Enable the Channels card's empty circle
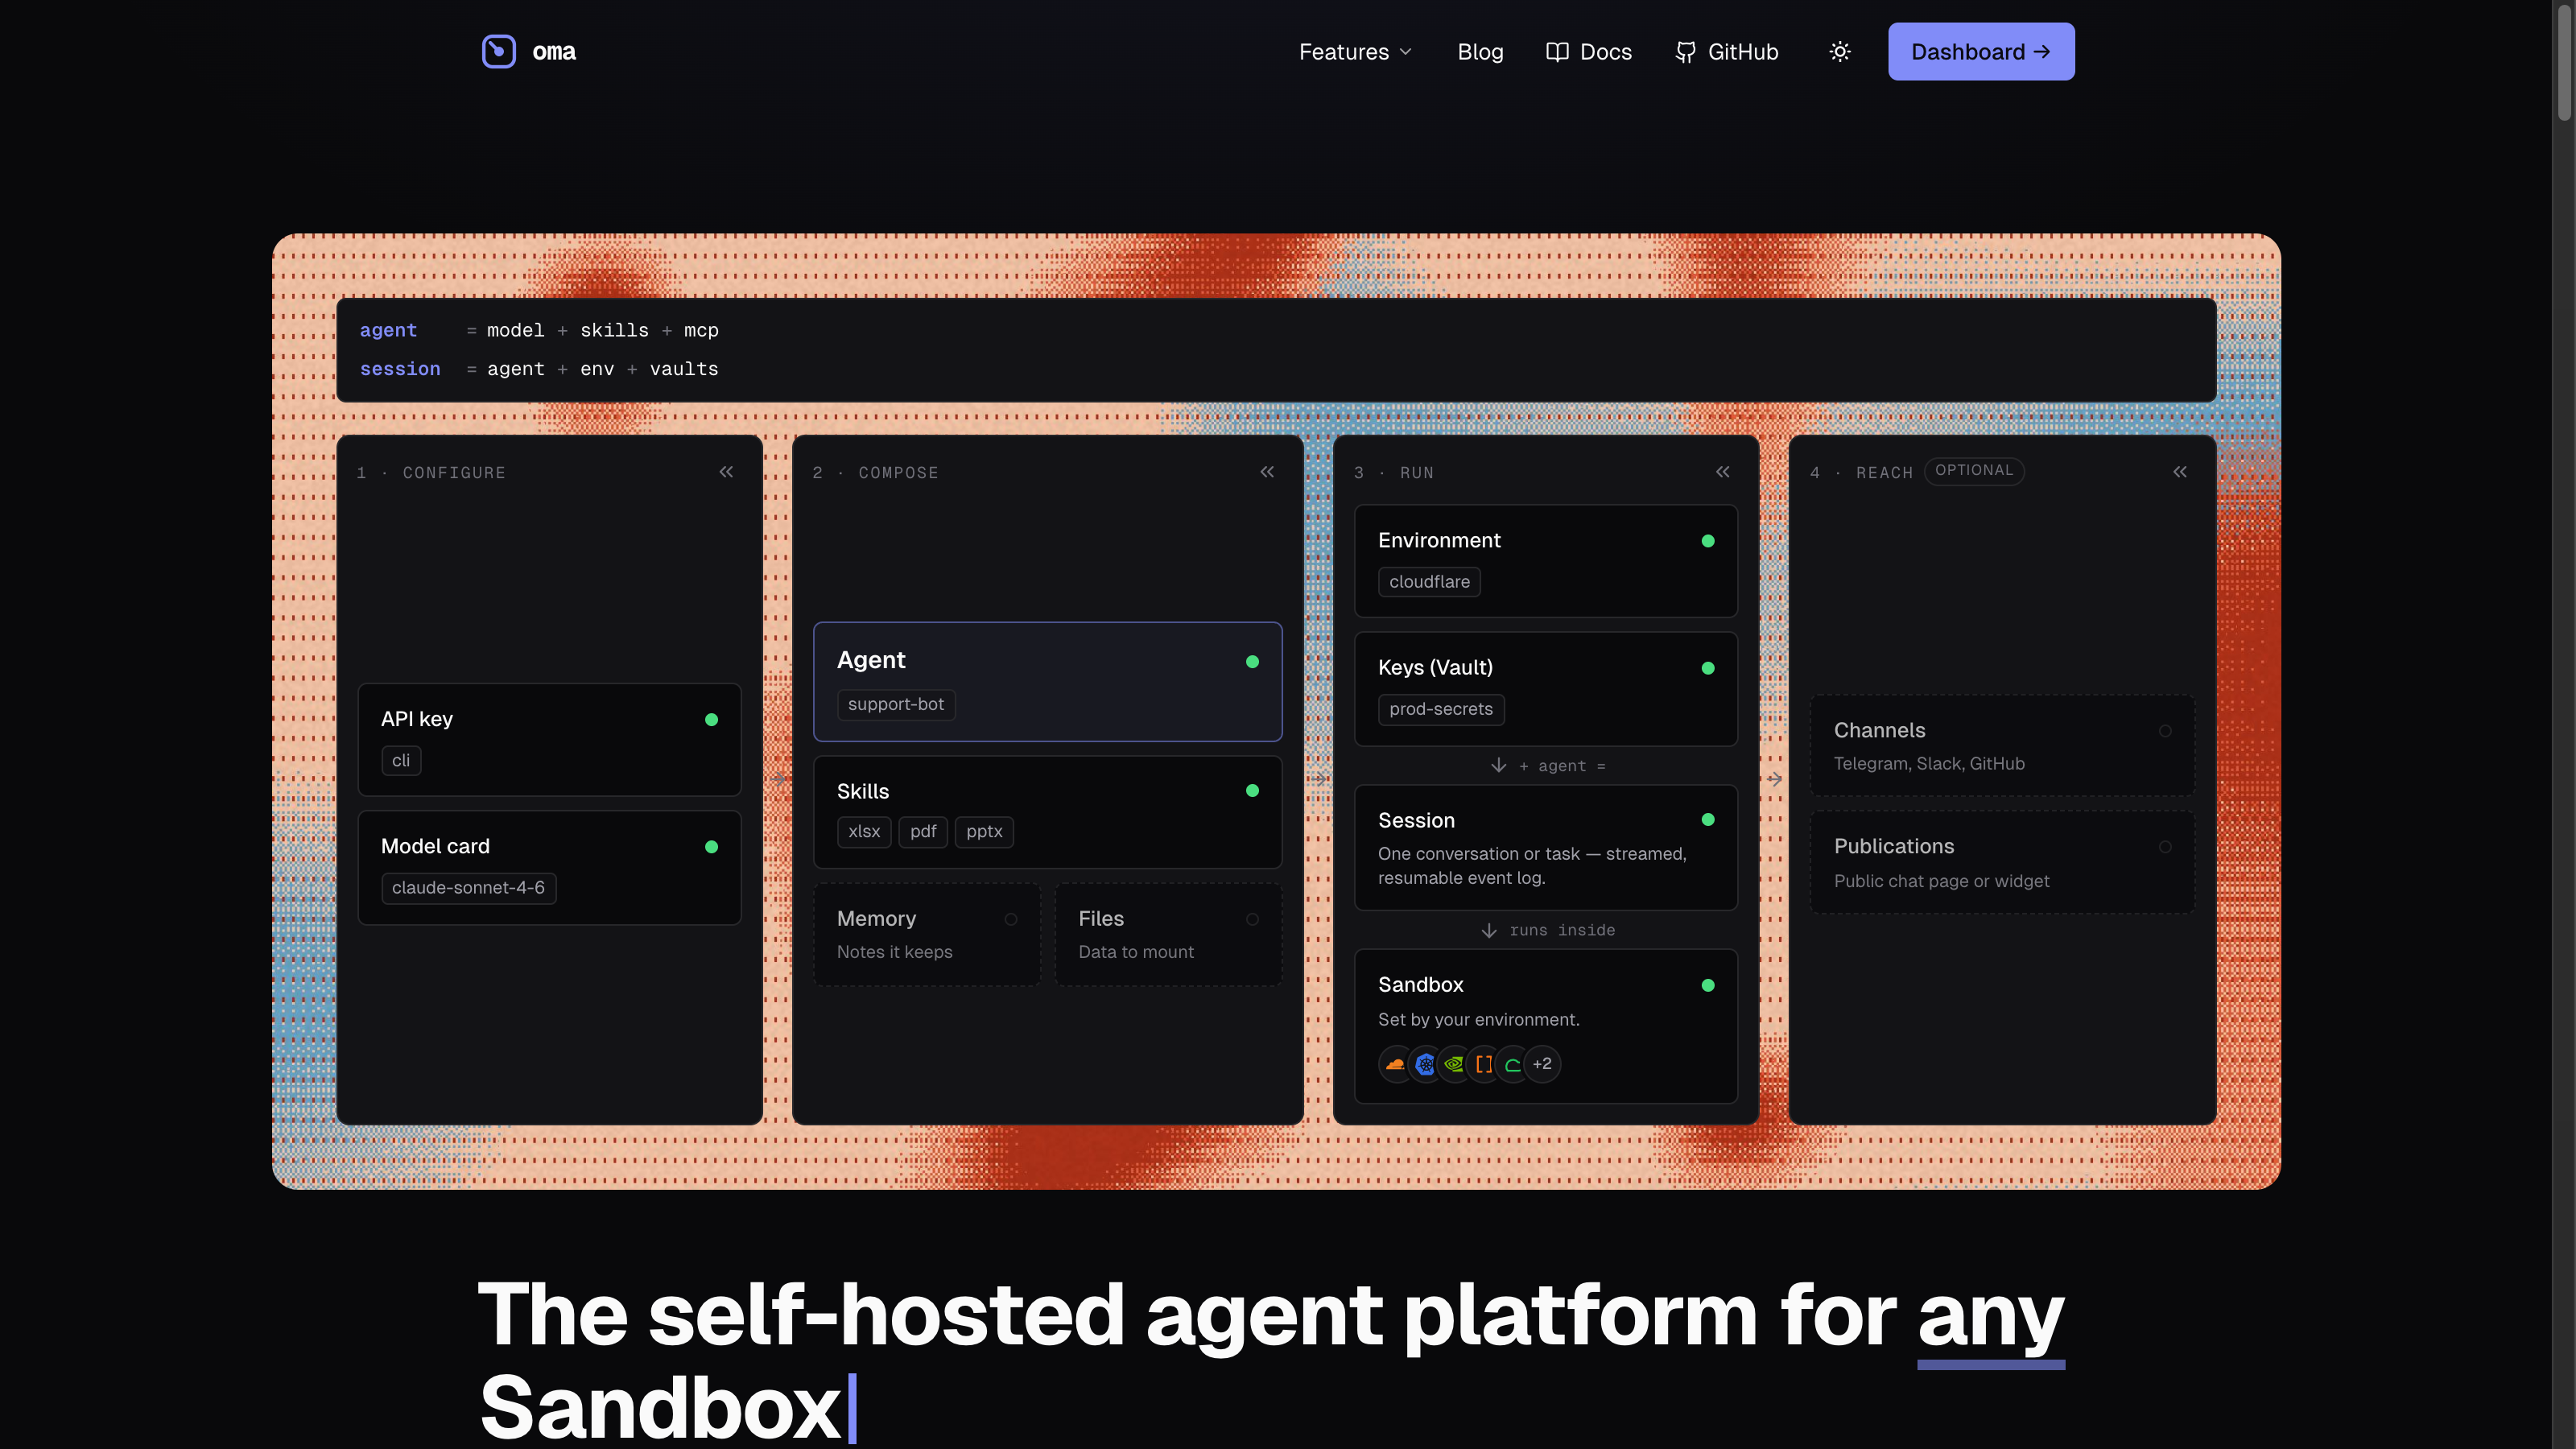This screenshot has width=2576, height=1449. (2165, 731)
